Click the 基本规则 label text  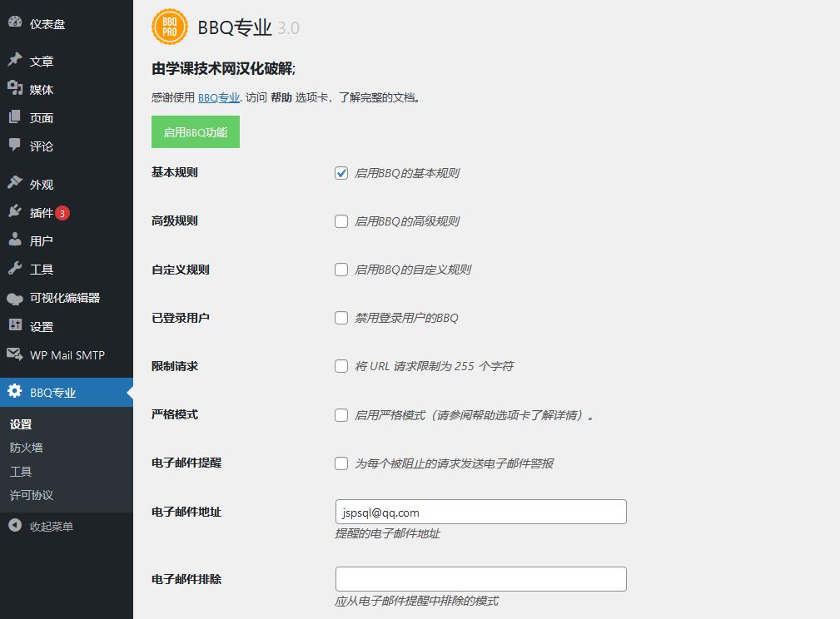click(x=175, y=172)
